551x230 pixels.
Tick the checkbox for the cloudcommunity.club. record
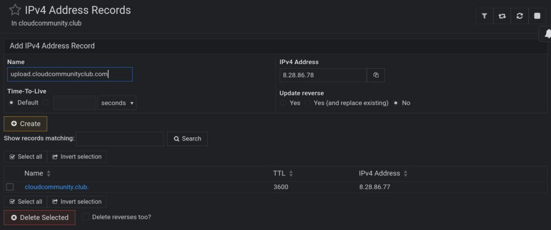pos(10,187)
